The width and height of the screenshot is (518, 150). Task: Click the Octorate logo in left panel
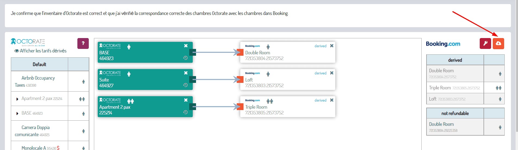tap(28, 42)
